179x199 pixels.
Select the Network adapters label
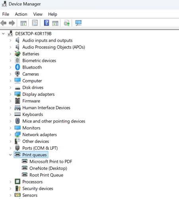pos(40,135)
